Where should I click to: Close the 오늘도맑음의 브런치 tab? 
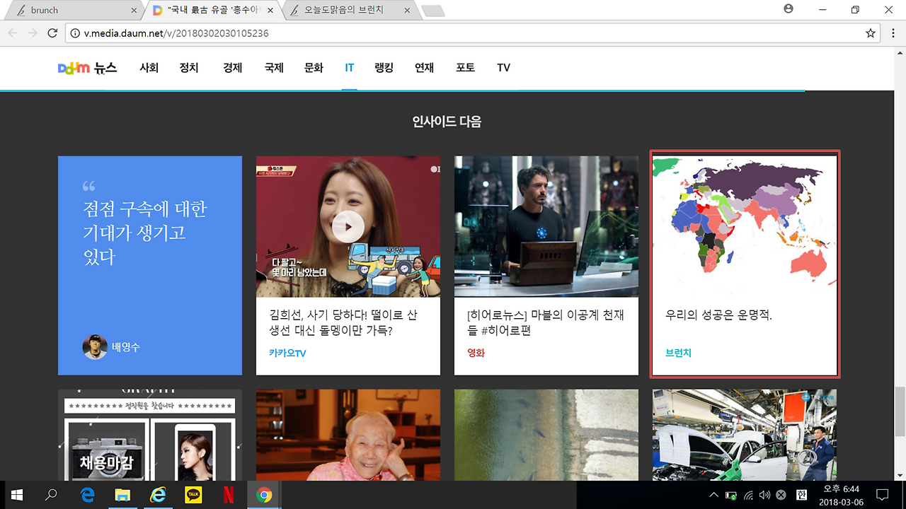[x=406, y=11]
